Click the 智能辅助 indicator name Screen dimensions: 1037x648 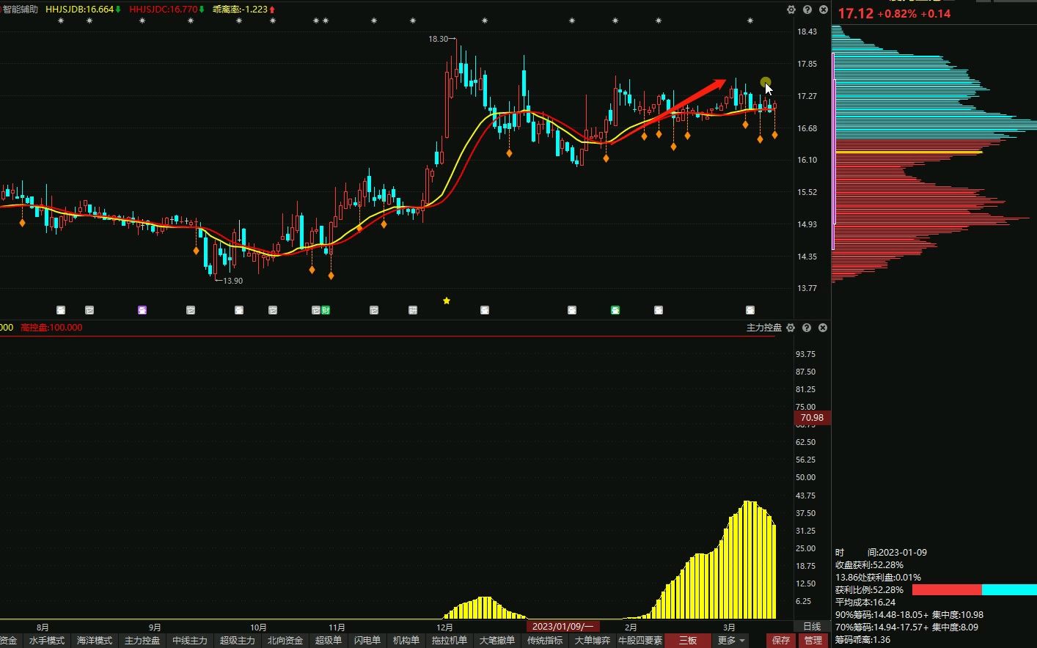(20, 10)
